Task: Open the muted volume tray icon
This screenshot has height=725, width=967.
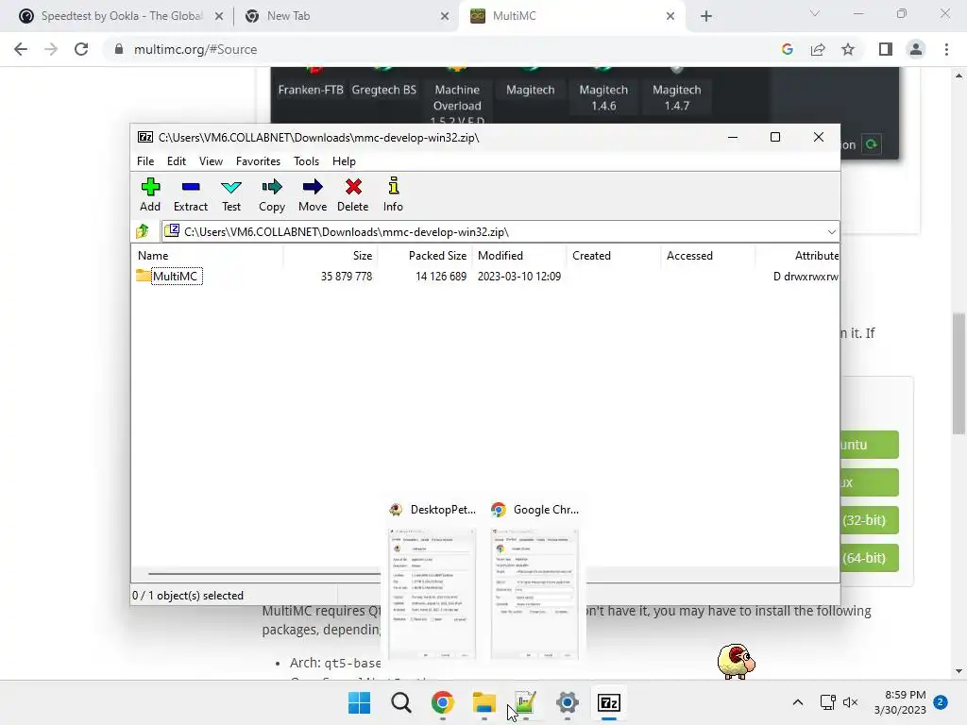Action: [851, 702]
